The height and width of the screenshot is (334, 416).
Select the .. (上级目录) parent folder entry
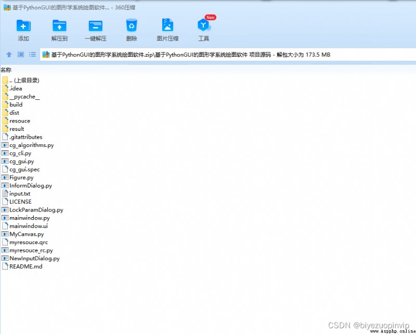[x=20, y=81]
